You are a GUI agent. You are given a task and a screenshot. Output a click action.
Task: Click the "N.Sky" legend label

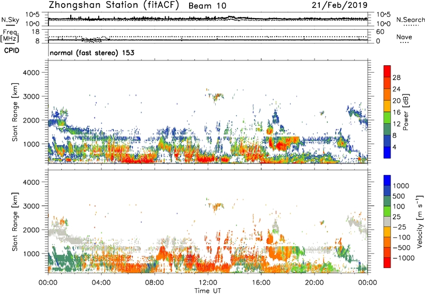10,20
